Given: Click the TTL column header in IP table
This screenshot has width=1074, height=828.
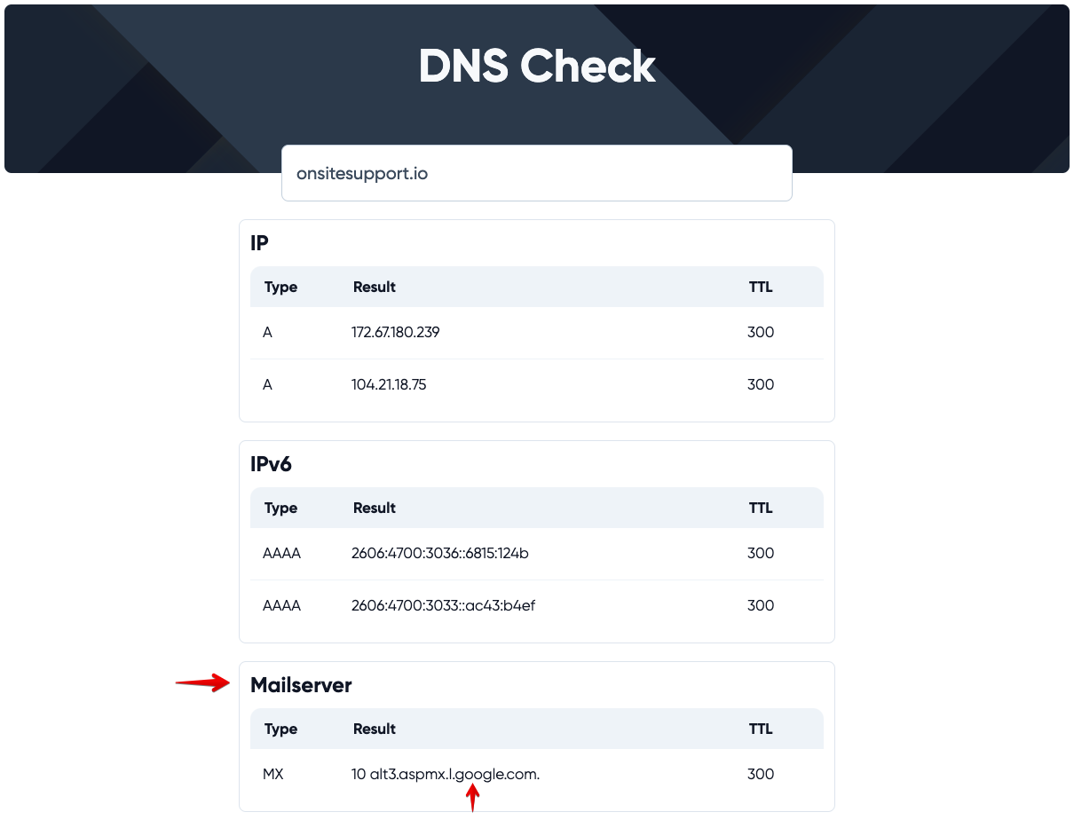Looking at the screenshot, I should (761, 287).
